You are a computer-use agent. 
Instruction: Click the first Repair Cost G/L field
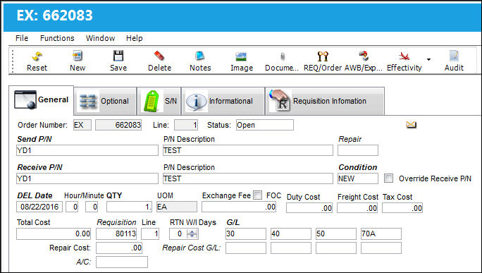tap(246, 248)
